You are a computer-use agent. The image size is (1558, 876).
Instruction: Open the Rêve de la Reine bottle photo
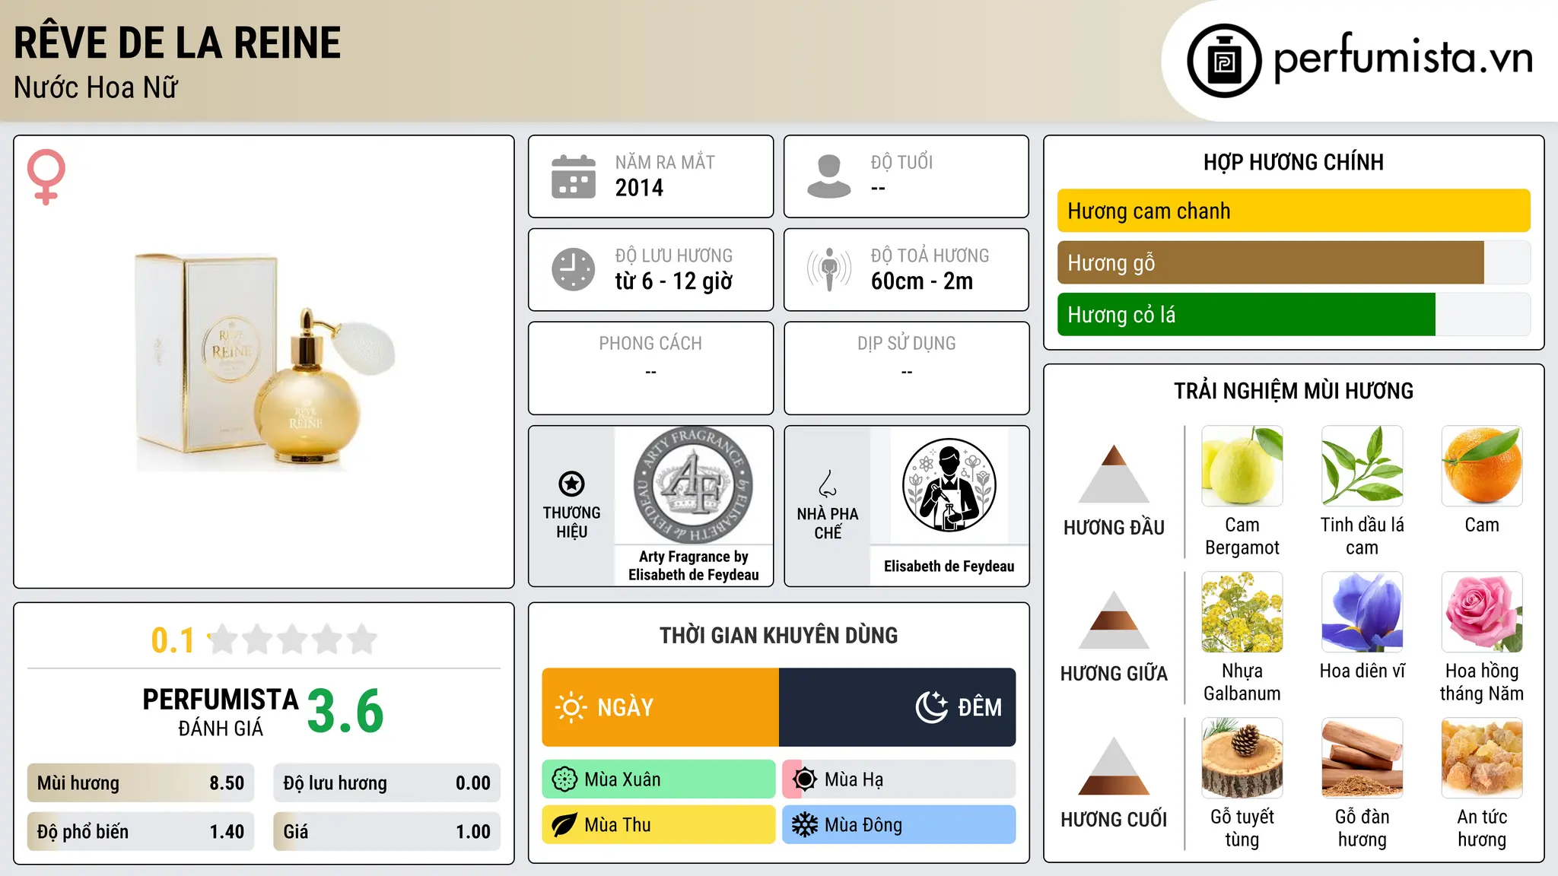click(265, 362)
